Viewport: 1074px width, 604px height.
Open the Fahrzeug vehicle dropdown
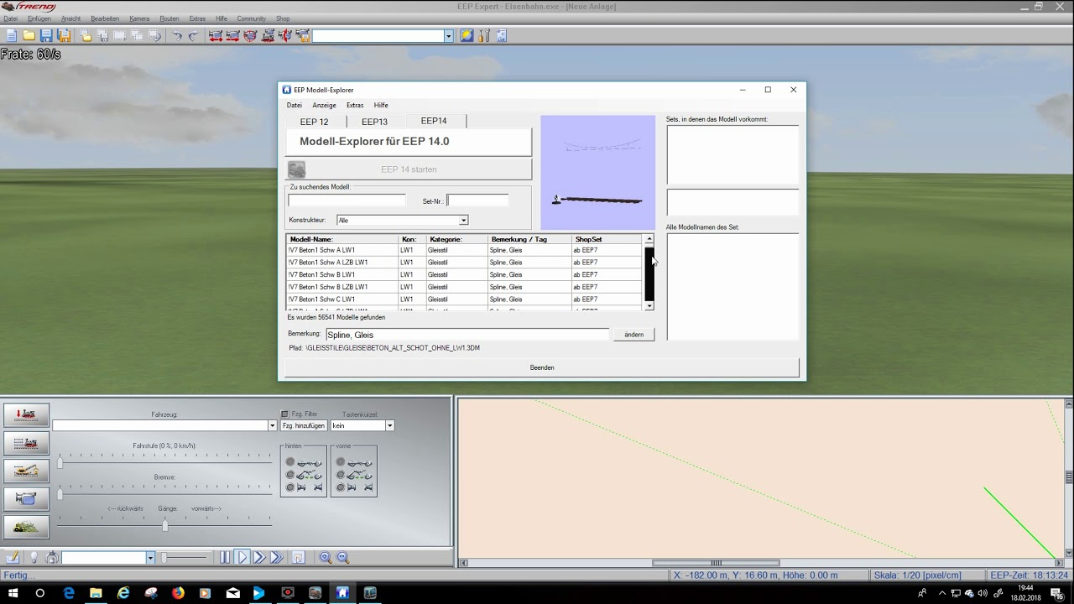pyautogui.click(x=272, y=426)
